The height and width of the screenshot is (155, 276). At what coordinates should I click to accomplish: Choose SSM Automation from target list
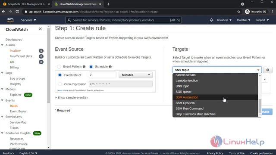tap(215, 97)
